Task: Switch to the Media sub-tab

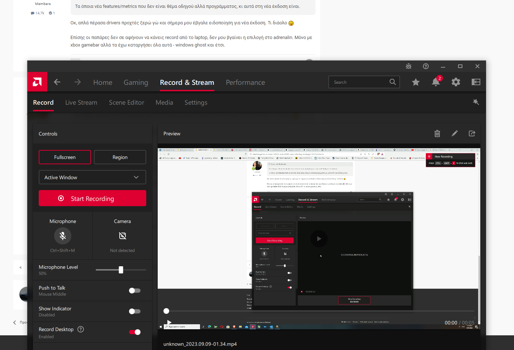Action: pyautogui.click(x=165, y=102)
